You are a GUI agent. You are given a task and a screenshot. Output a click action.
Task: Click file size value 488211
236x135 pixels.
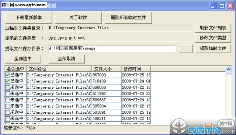coord(99,119)
